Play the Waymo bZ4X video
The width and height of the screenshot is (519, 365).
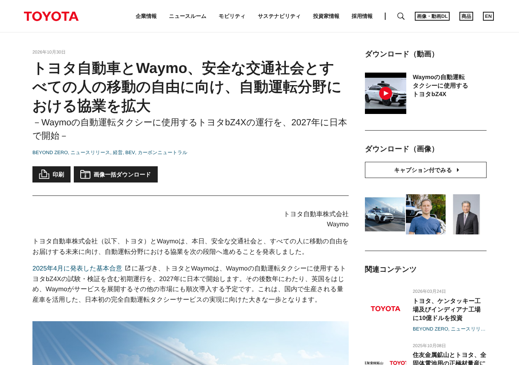(x=386, y=93)
